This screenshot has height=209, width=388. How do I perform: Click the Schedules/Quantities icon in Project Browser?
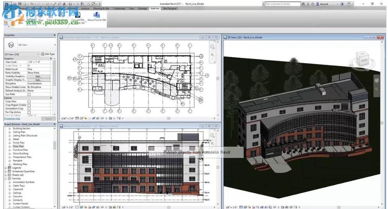coord(10,171)
